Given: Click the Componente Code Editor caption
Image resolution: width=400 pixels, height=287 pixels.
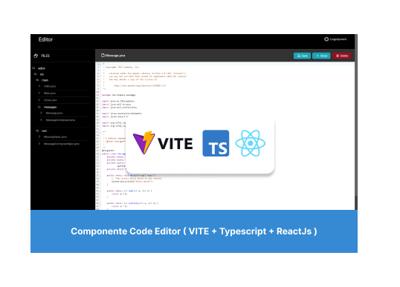Looking at the screenshot, I should click(x=194, y=231).
